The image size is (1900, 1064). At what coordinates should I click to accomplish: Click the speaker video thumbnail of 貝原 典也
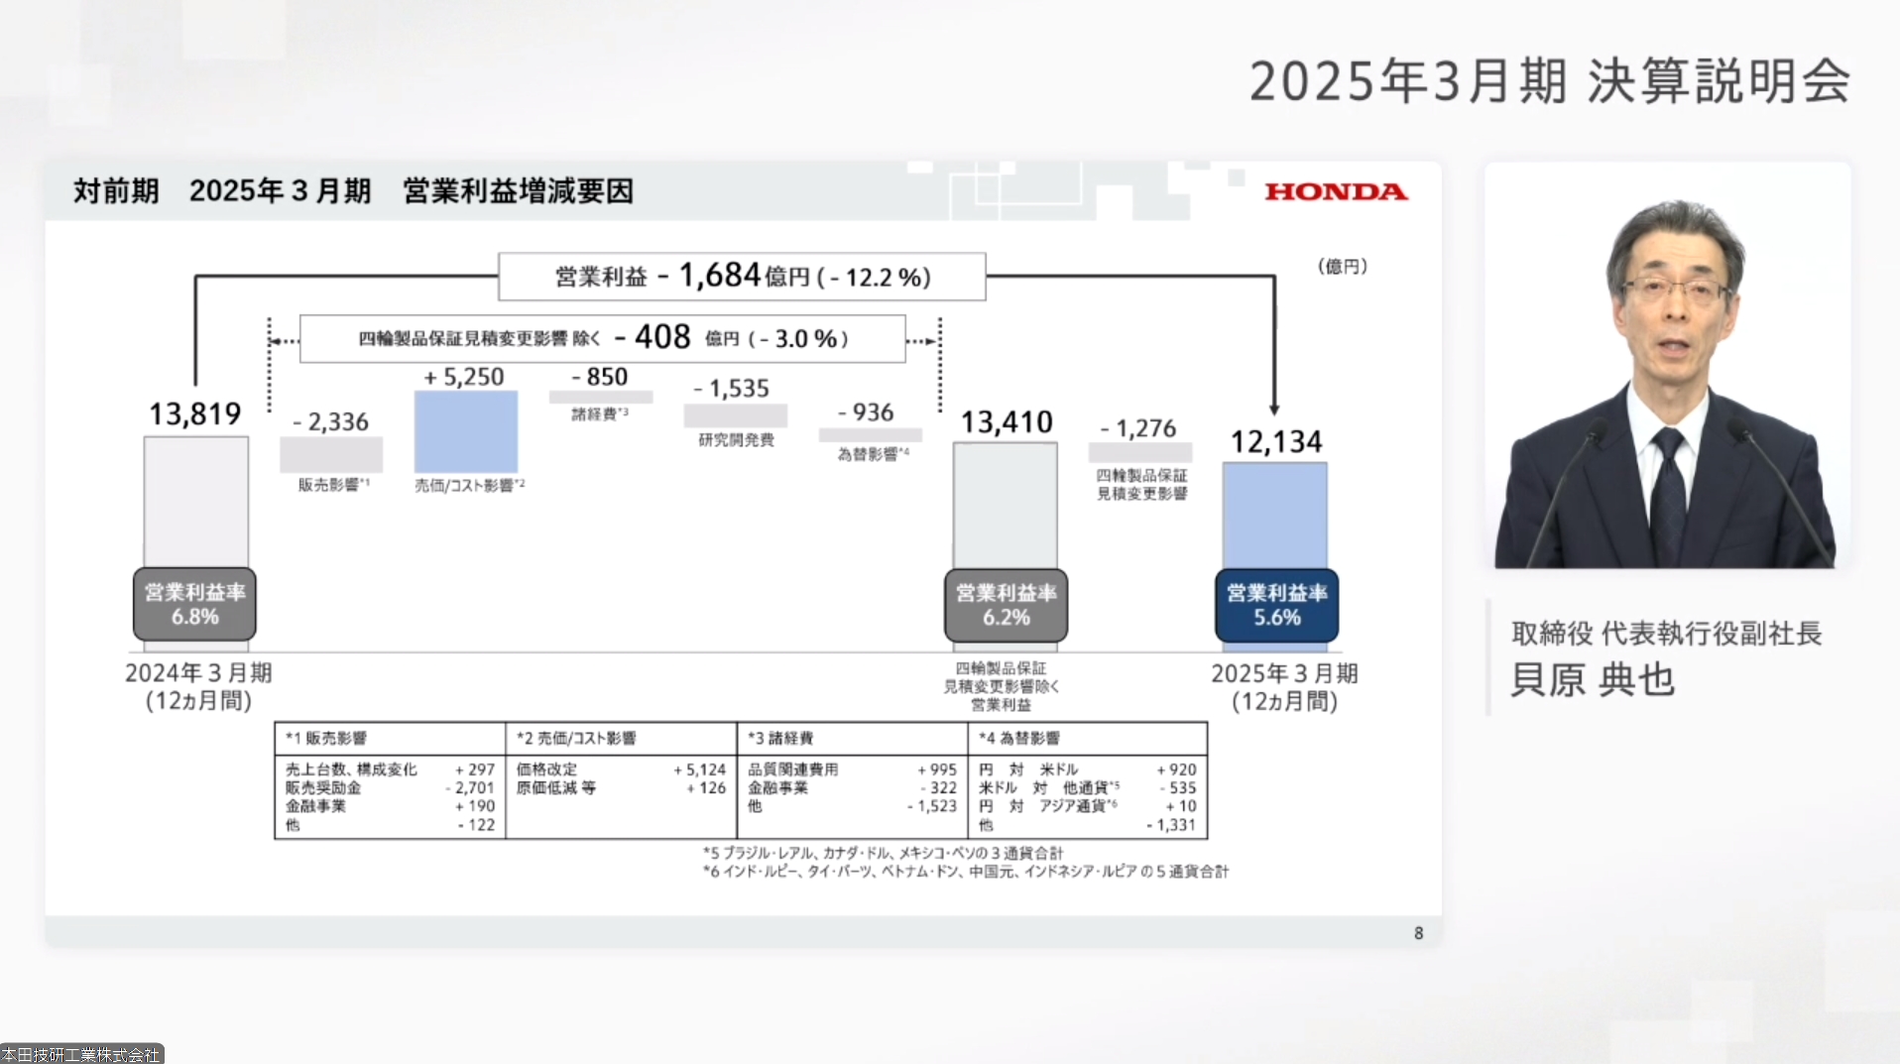point(1667,369)
